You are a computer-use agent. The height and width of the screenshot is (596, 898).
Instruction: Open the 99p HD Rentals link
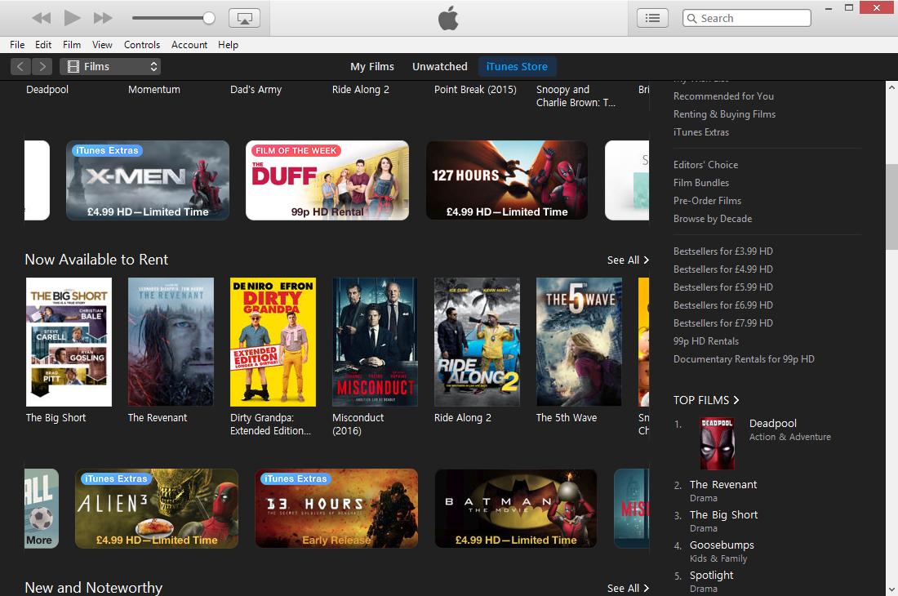[705, 341]
